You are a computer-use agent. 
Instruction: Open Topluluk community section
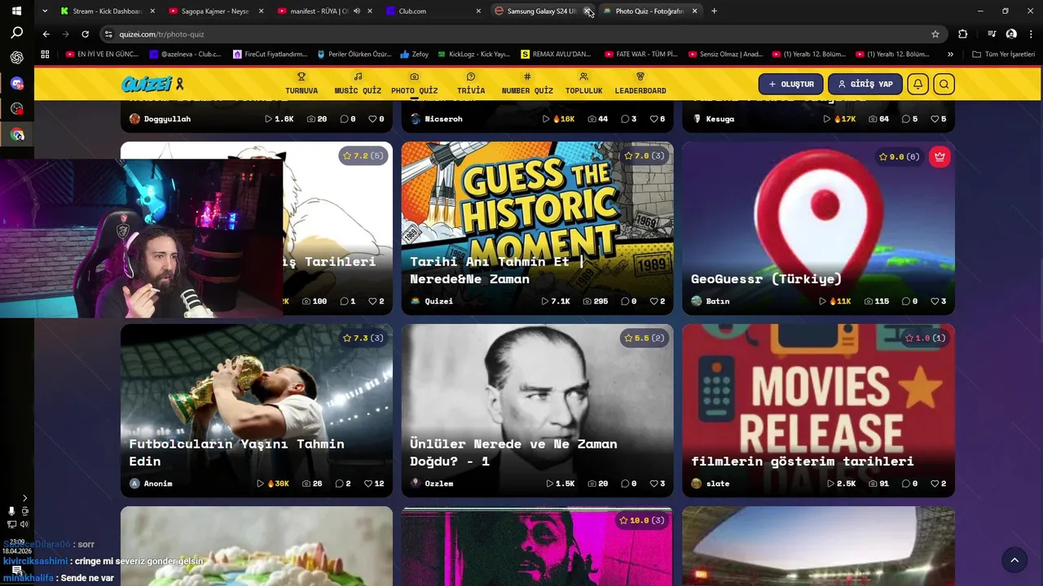click(x=583, y=84)
